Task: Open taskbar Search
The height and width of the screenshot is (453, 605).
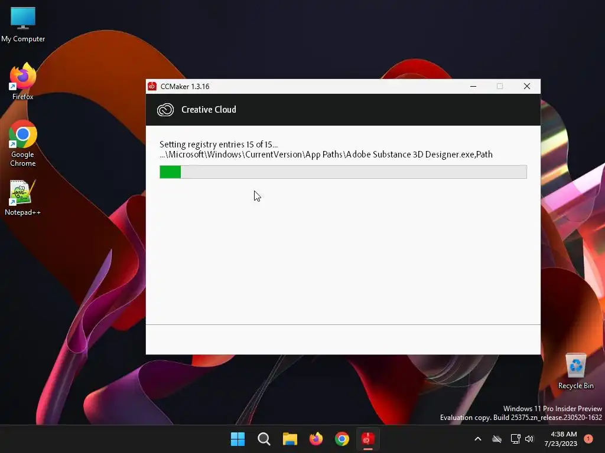Action: pos(264,439)
